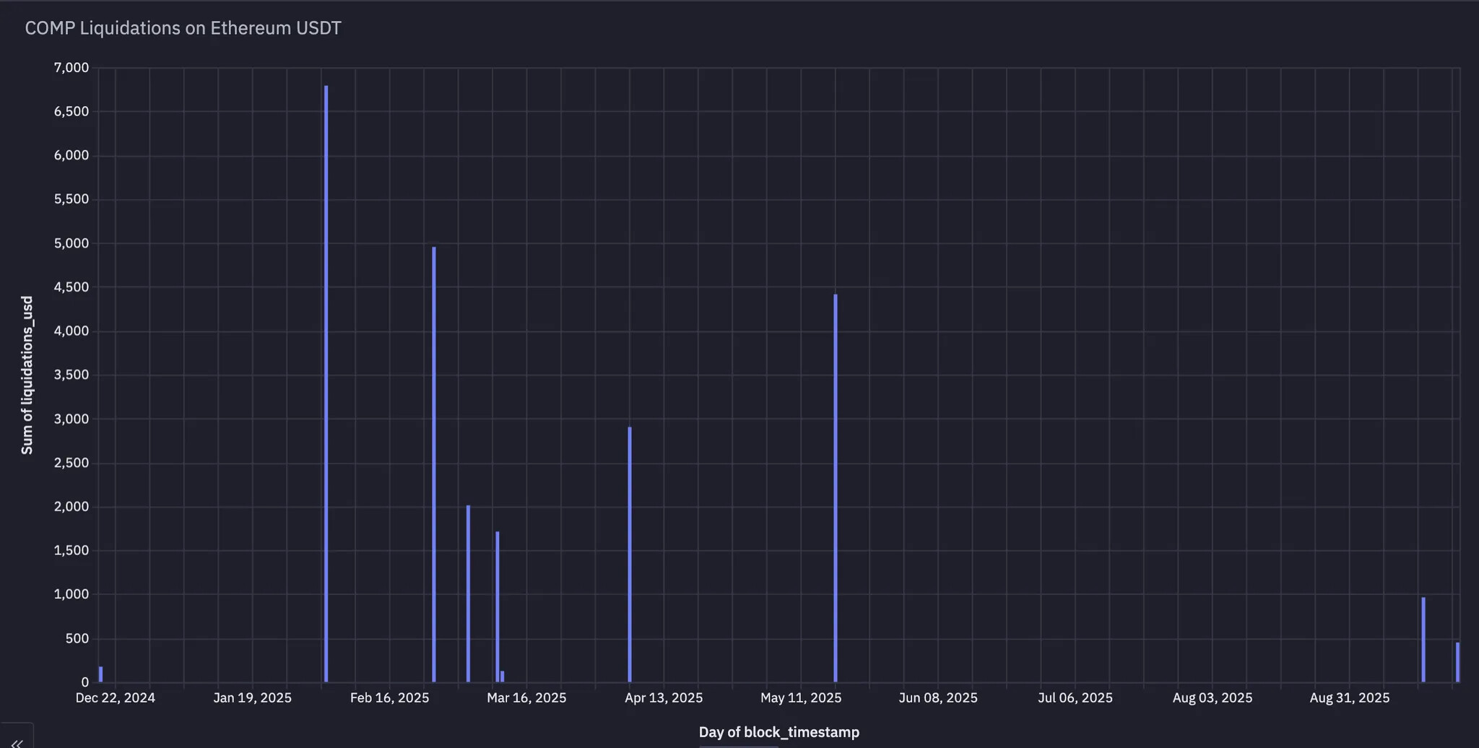The width and height of the screenshot is (1479, 748).
Task: Click the y-axis label reading exactly "500"
Action: coord(77,638)
